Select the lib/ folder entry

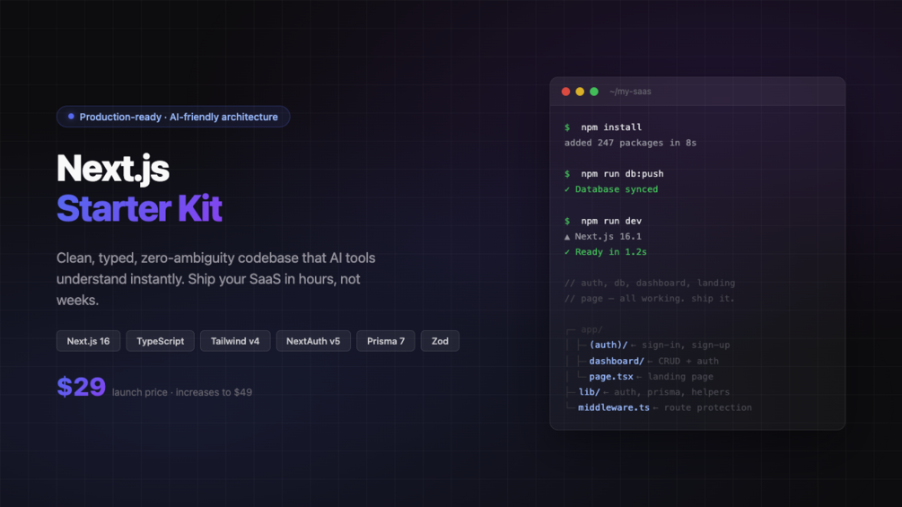(589, 392)
